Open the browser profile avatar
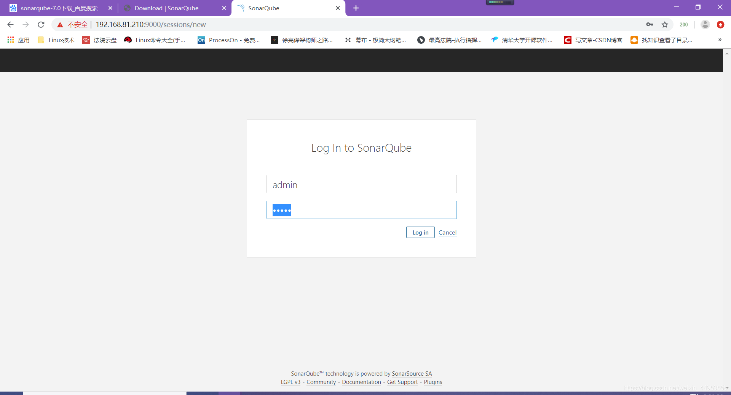The height and width of the screenshot is (395, 731). [705, 25]
